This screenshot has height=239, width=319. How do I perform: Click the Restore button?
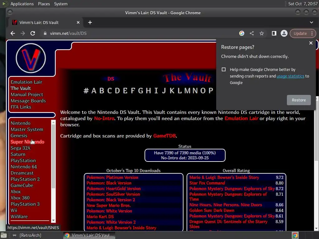pyautogui.click(x=299, y=100)
